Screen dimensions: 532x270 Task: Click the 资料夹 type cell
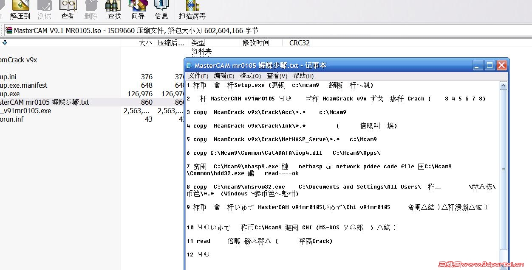pyautogui.click(x=201, y=51)
